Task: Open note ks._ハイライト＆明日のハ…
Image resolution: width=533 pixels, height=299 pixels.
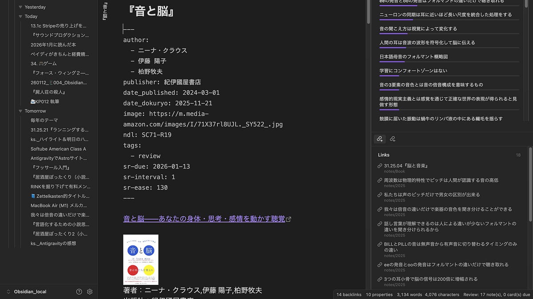Action: coord(59,139)
